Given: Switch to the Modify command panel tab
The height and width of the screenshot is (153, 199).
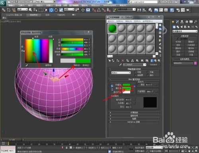Looking at the screenshot, I should click(x=178, y=22).
